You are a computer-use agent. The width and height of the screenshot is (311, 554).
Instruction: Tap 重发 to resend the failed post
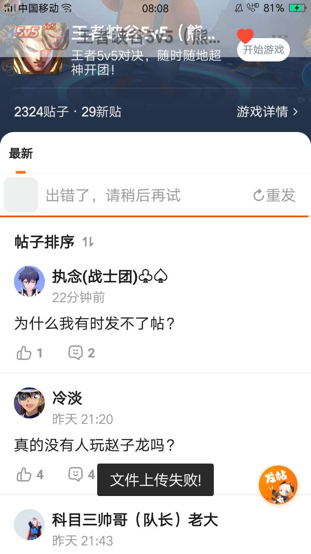274,195
